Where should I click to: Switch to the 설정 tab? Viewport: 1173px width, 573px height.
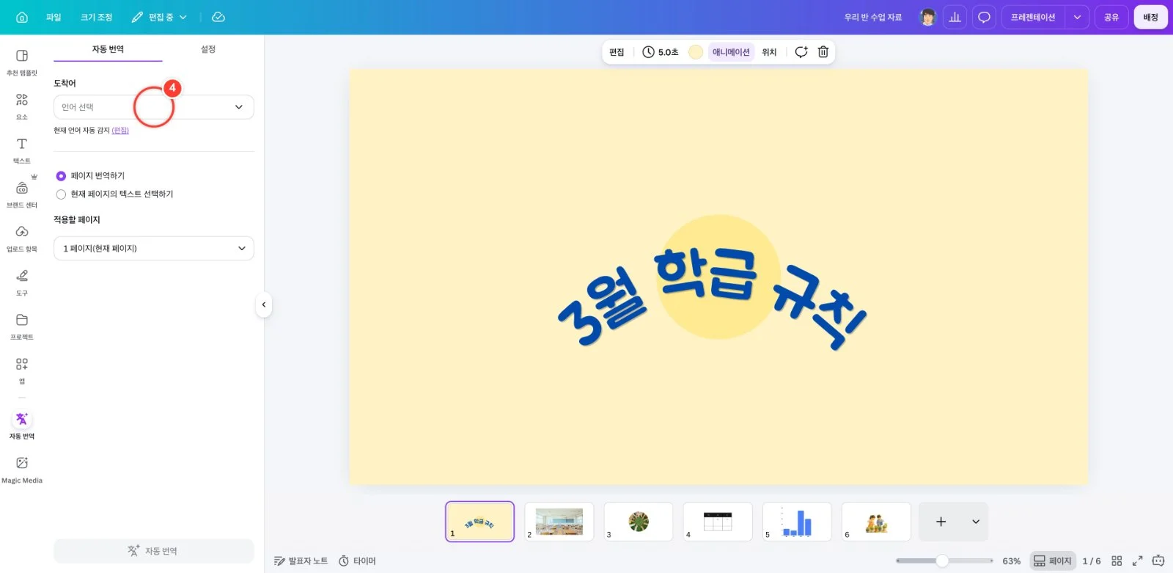pos(208,49)
